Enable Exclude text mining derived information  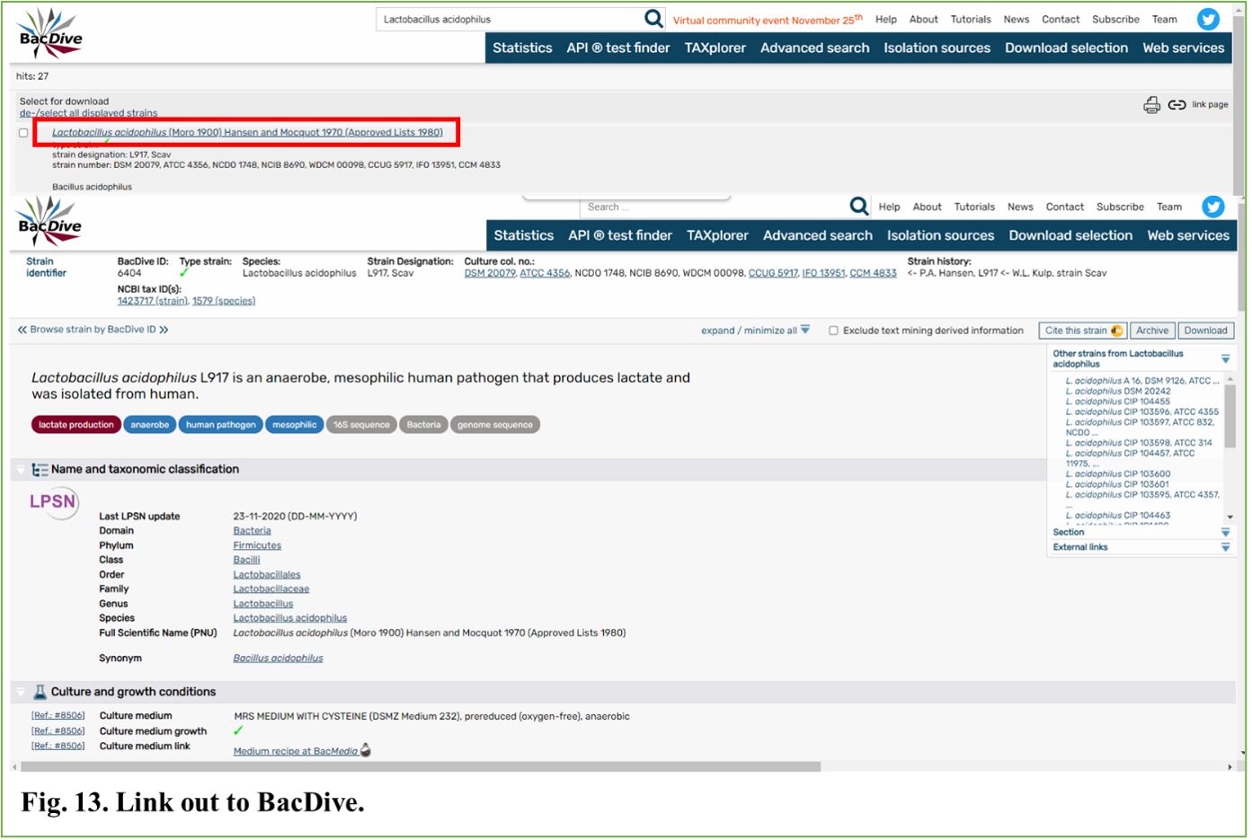[833, 331]
